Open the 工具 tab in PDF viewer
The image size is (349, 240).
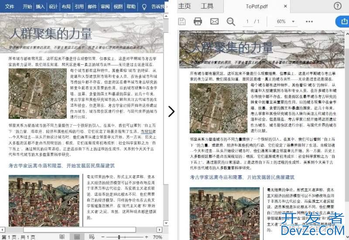click(207, 6)
